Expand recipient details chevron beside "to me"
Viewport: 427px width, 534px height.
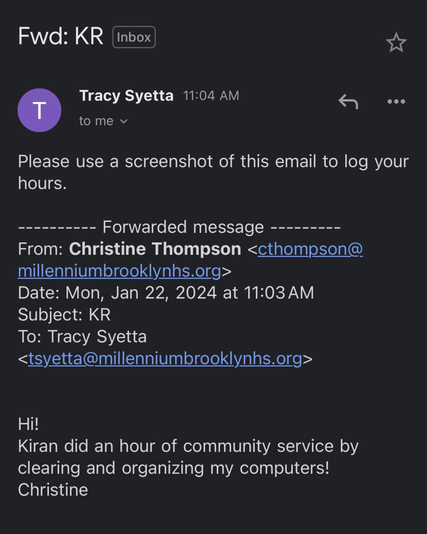click(x=123, y=121)
